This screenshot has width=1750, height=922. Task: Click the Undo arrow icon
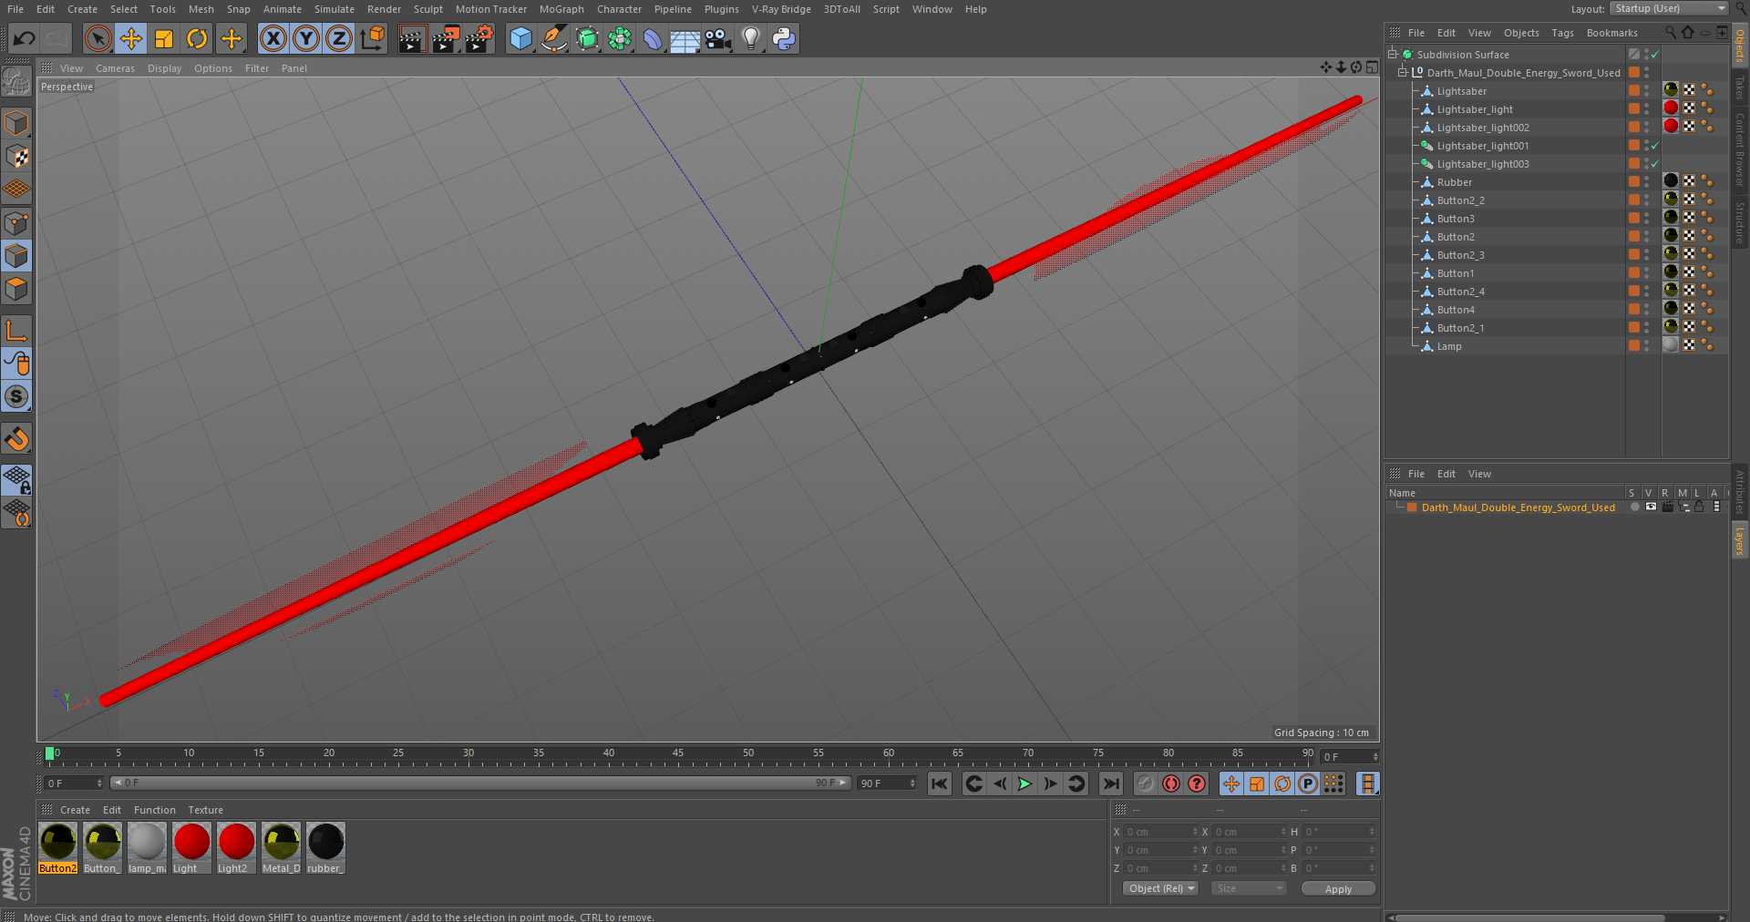tap(25, 38)
